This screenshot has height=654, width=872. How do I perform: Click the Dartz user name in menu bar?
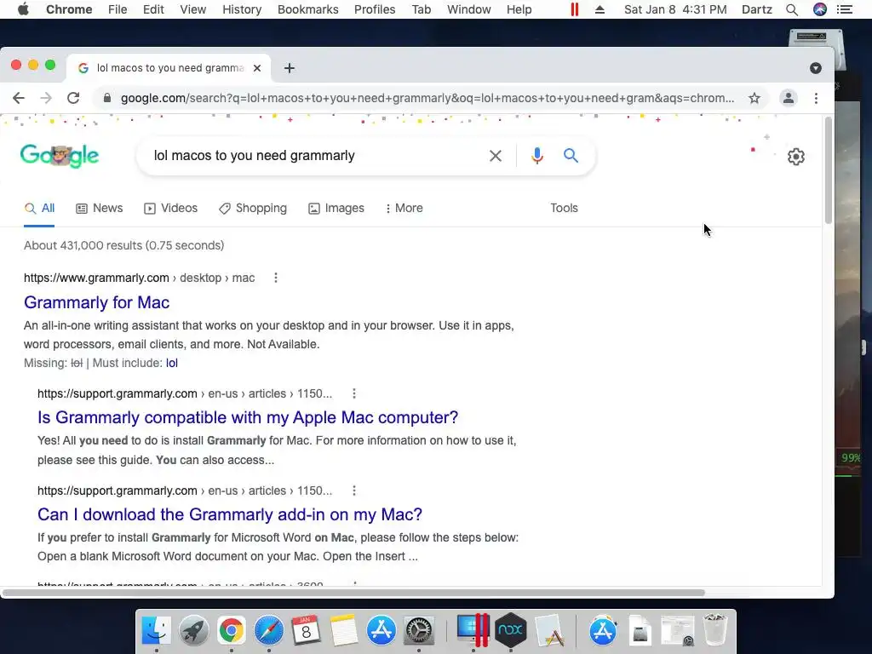click(x=756, y=9)
